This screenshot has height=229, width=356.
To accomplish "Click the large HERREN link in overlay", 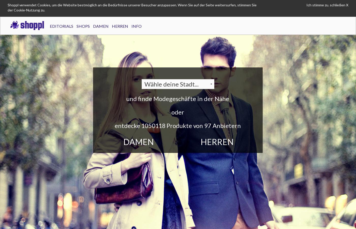I will click(x=217, y=142).
